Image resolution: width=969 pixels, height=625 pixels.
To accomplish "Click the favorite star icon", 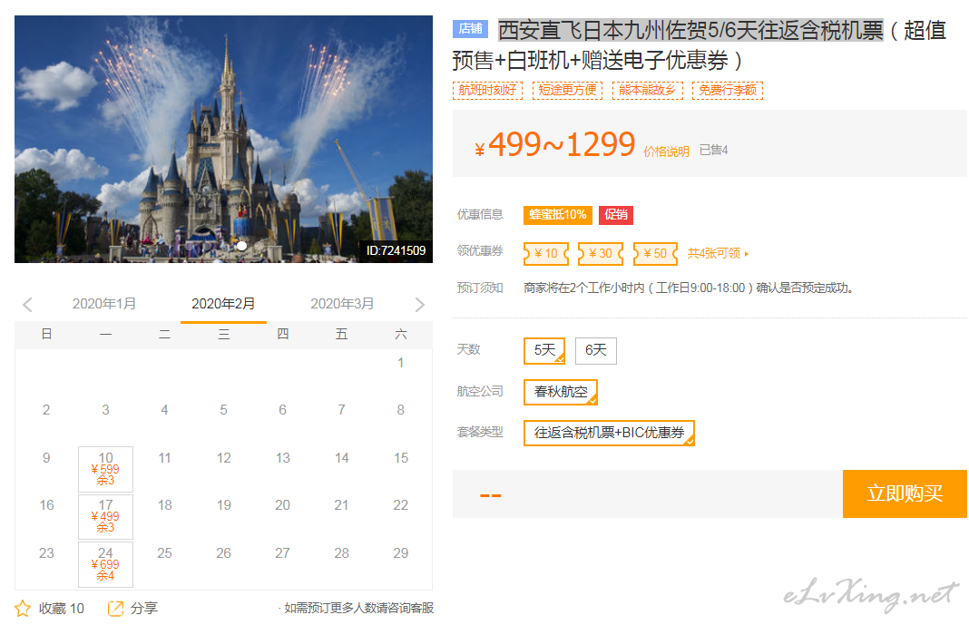I will point(23,609).
